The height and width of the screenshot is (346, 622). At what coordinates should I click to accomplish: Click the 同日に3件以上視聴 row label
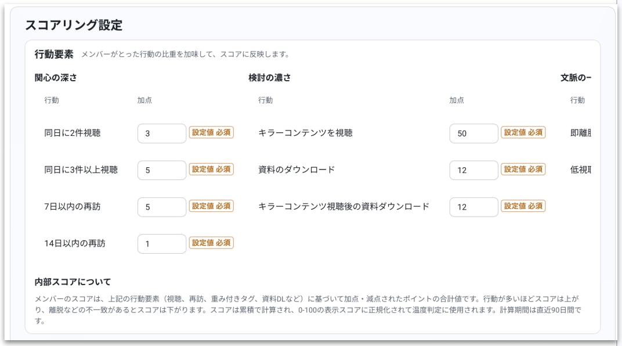[x=81, y=170]
